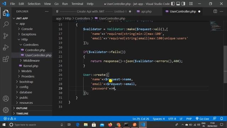The height and width of the screenshot is (128, 227).
Task: Open Mail app from the taskbar
Action: click(102, 125)
